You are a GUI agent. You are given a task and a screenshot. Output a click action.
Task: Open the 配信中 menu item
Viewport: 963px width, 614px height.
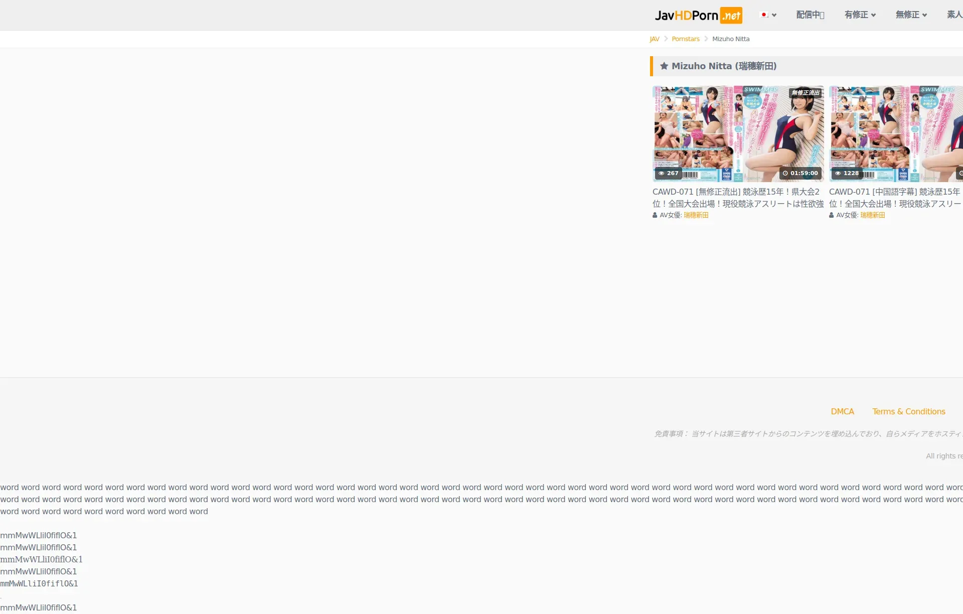click(x=810, y=15)
